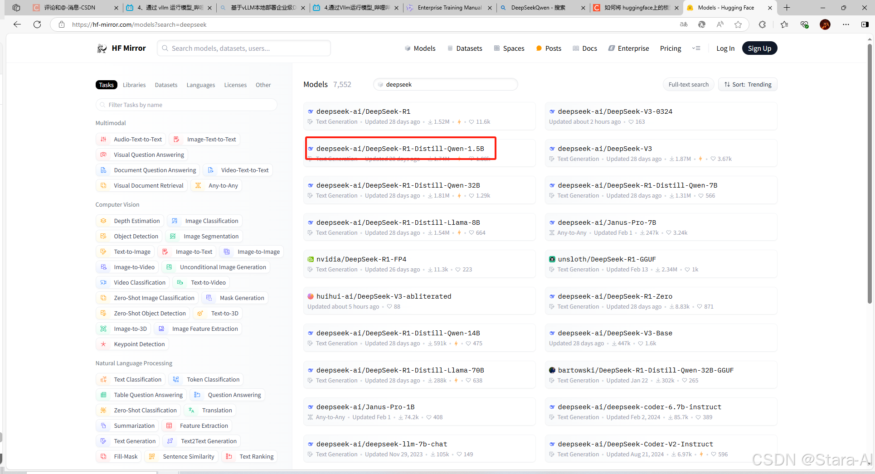
Task: Select the Tasks filter tab
Action: tap(107, 85)
